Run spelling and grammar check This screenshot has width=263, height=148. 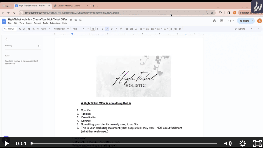coord(33,29)
